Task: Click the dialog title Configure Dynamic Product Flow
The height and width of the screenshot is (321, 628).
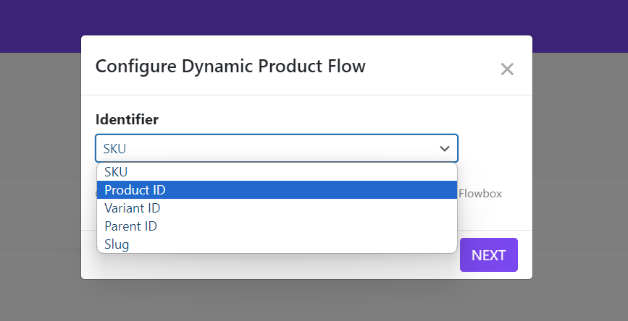Action: click(230, 67)
